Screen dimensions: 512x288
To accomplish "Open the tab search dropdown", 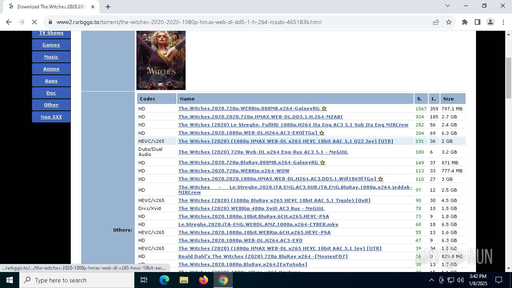I will [x=448, y=6].
